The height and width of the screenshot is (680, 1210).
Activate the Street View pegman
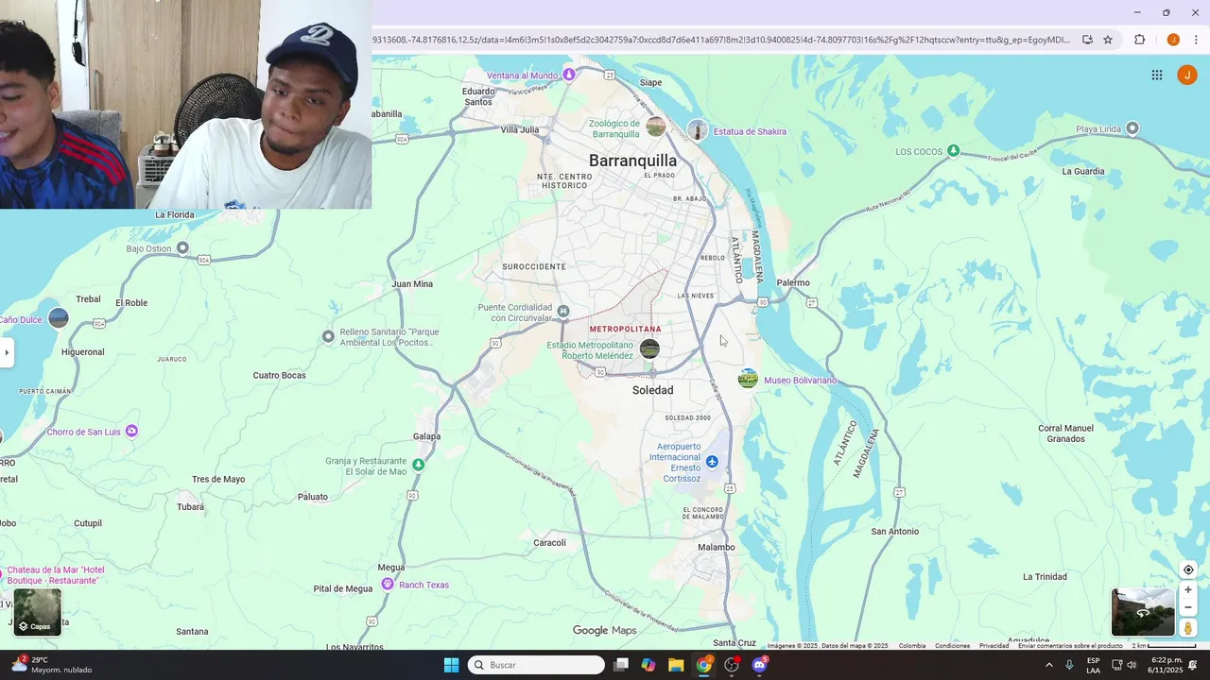pos(1188,628)
